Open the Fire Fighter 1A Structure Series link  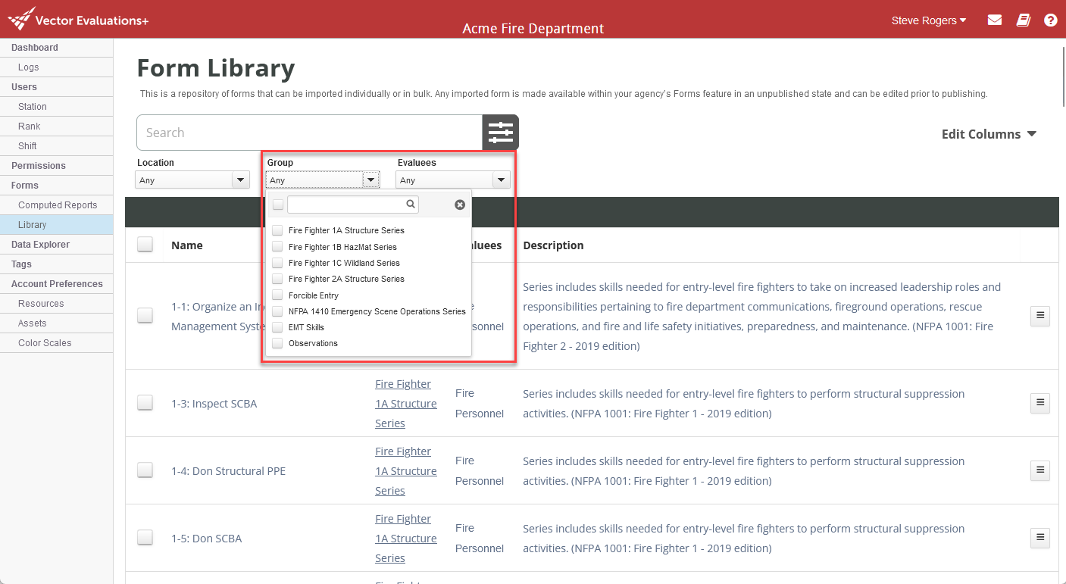coord(406,403)
